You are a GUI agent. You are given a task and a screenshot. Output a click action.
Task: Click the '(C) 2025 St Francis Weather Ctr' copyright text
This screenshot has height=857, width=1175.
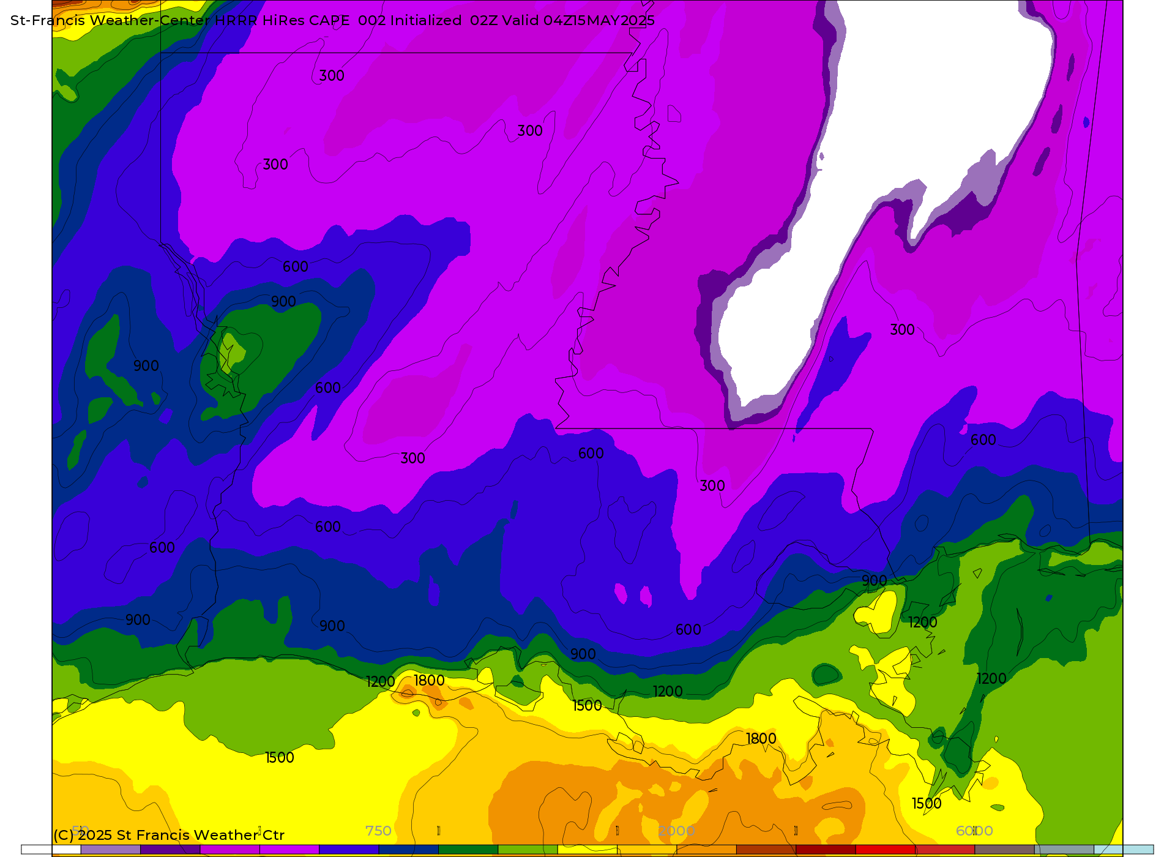click(x=169, y=835)
